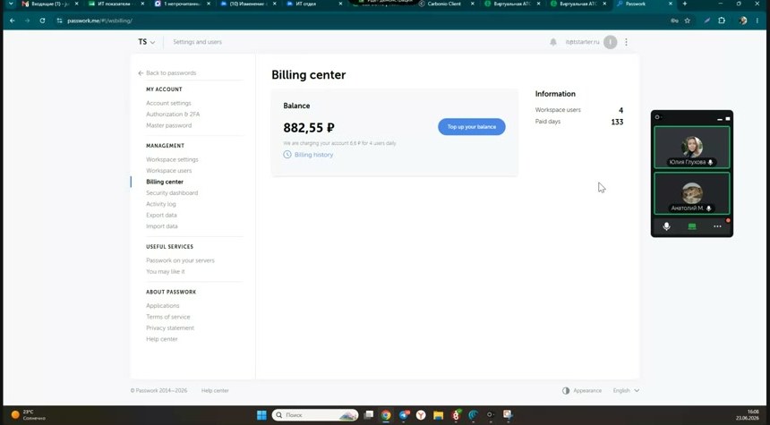Open Settings and users in header
770x425 pixels.
pos(197,42)
